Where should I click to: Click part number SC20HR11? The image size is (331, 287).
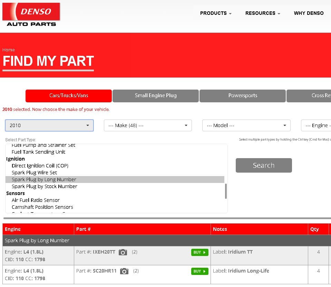(x=105, y=271)
